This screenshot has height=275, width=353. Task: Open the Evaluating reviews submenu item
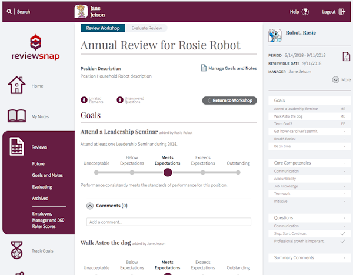(42, 187)
